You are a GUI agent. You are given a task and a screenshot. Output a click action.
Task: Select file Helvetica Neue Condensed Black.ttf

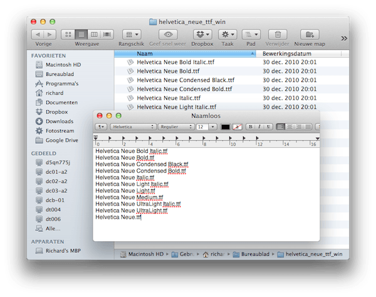pos(231,80)
